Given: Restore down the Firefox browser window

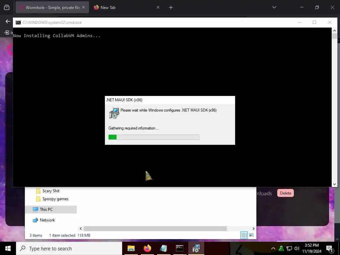Looking at the screenshot, I should pos(317,7).
